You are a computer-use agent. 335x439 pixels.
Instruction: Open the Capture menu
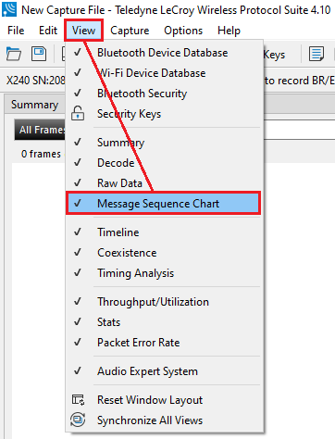[130, 31]
